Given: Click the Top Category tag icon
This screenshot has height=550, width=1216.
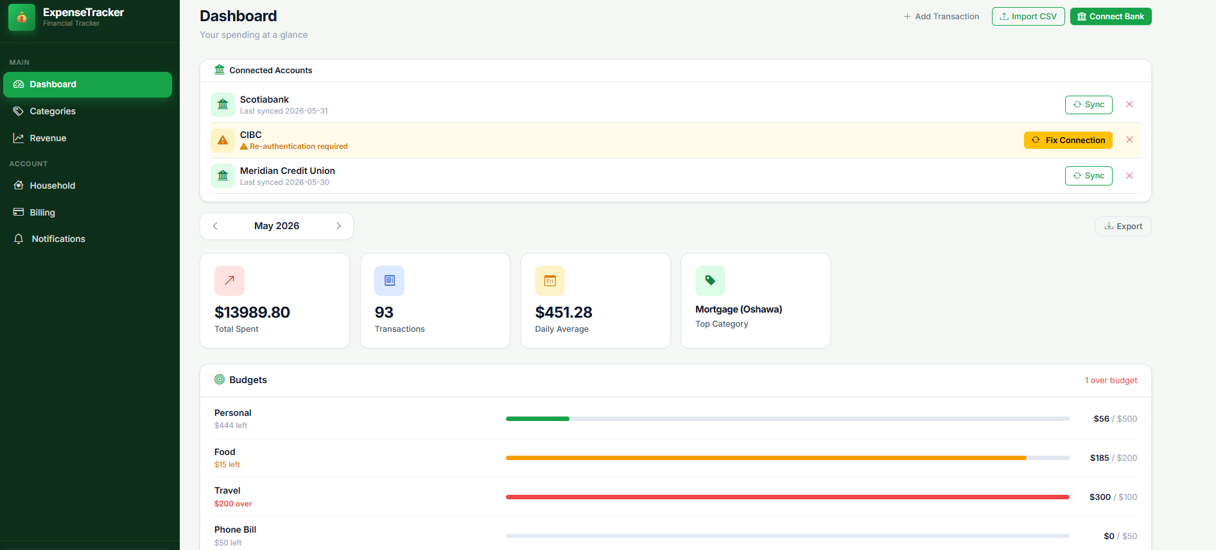Looking at the screenshot, I should (x=710, y=280).
